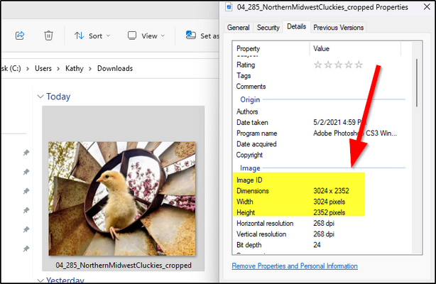Click the Comments property row
Image resolution: width=436 pixels, height=284 pixels.
(x=322, y=87)
